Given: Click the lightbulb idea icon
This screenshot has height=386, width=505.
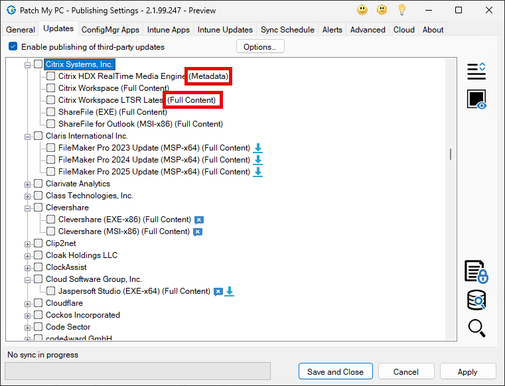Looking at the screenshot, I should [x=401, y=10].
